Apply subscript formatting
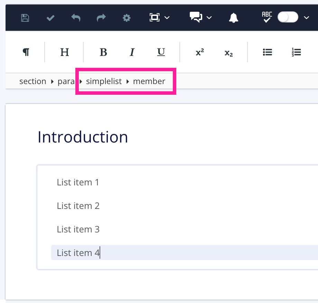318x303 pixels. [x=228, y=52]
